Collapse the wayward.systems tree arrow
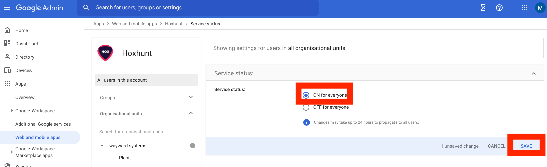This screenshot has height=167, width=547. point(102,146)
